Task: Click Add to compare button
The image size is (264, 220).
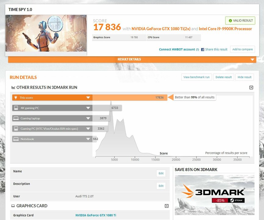Action: (x=242, y=49)
